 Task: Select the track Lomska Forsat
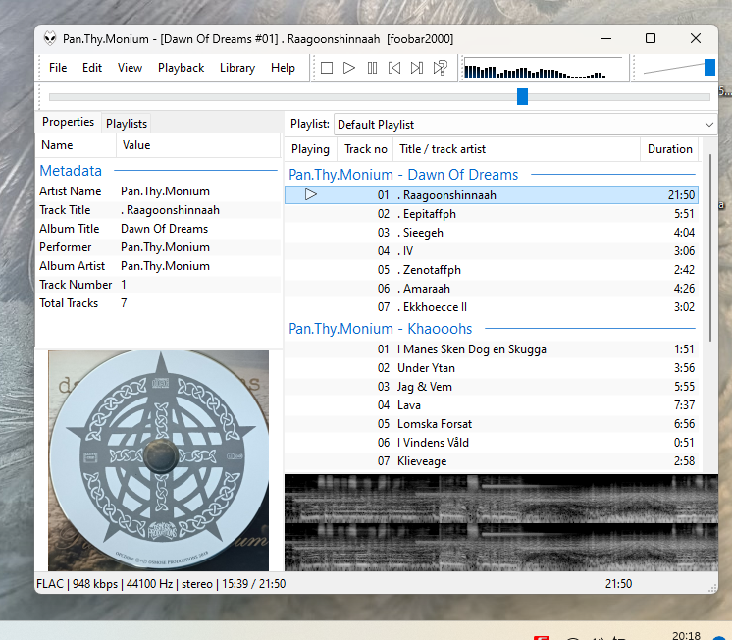(x=492, y=424)
